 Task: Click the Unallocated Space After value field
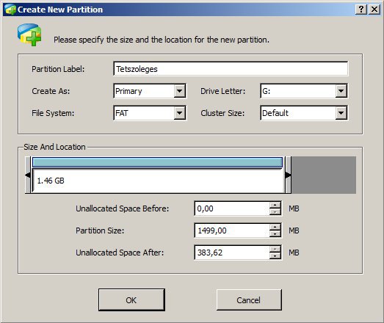[x=232, y=253]
